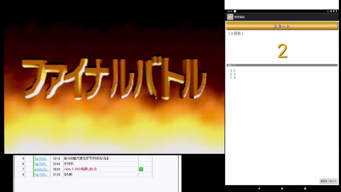Select comment "るろ剣"
Screen dimensions: 341x192
68,175
